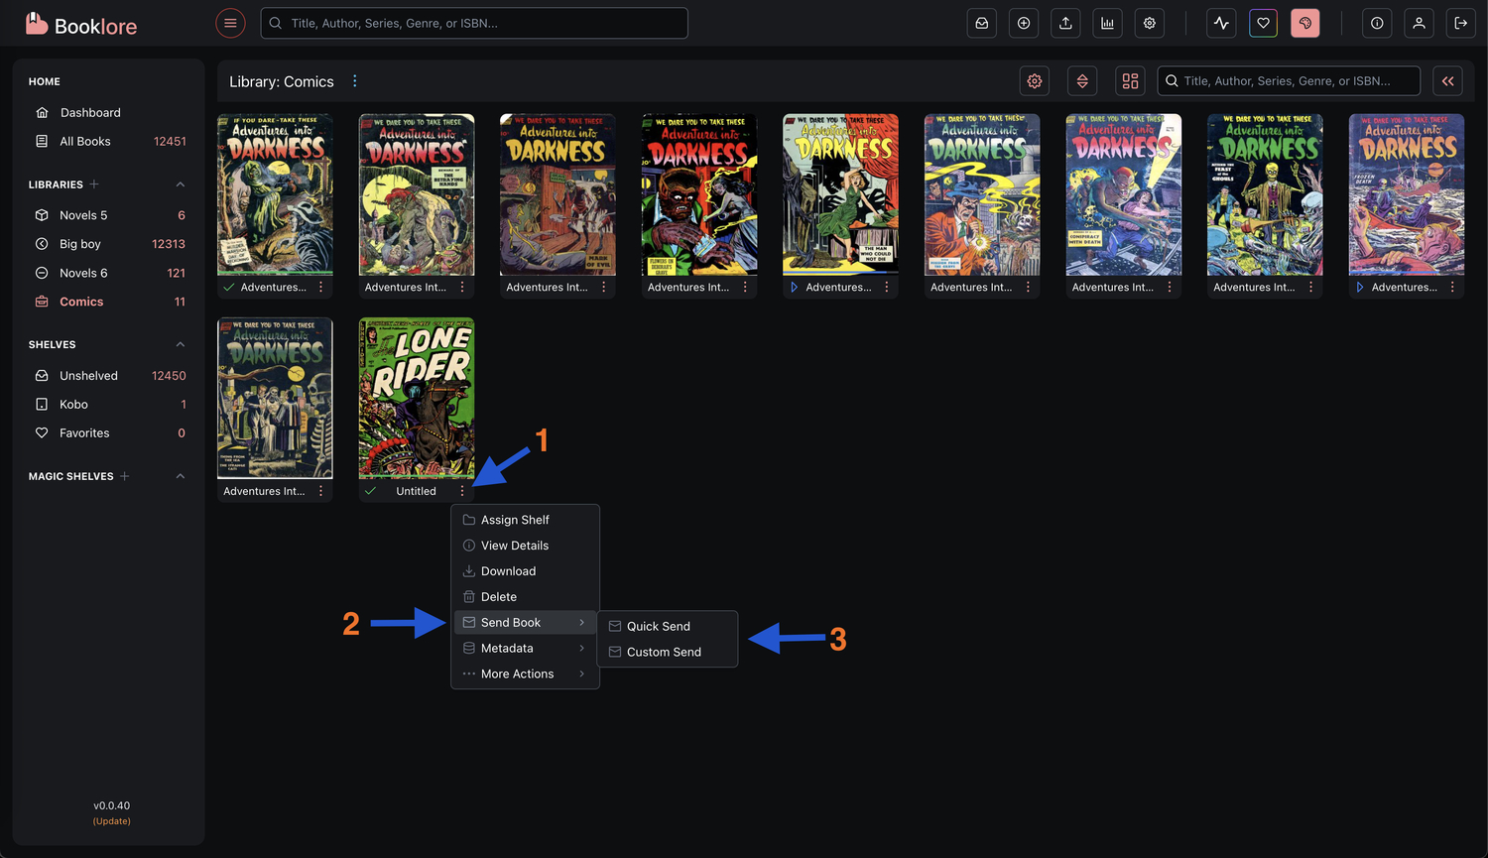Click the Lone Rider cover thumbnail
The height and width of the screenshot is (858, 1488).
tap(416, 398)
